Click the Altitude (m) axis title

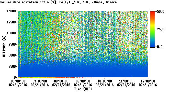tap(4, 46)
